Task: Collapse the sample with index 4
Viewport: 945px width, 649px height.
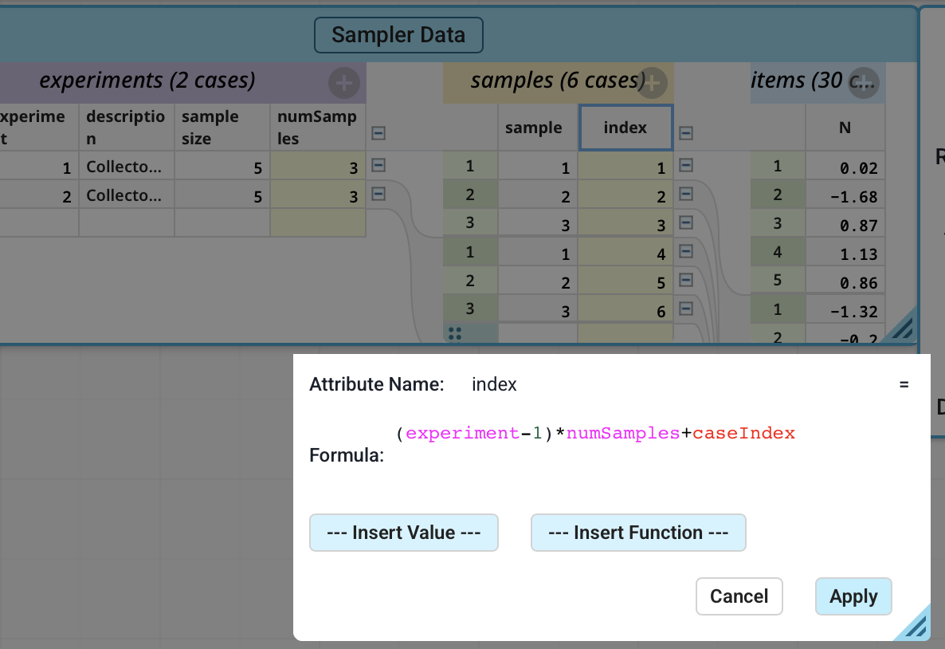Action: point(685,252)
